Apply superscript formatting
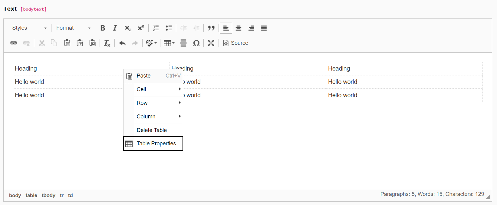 [141, 28]
